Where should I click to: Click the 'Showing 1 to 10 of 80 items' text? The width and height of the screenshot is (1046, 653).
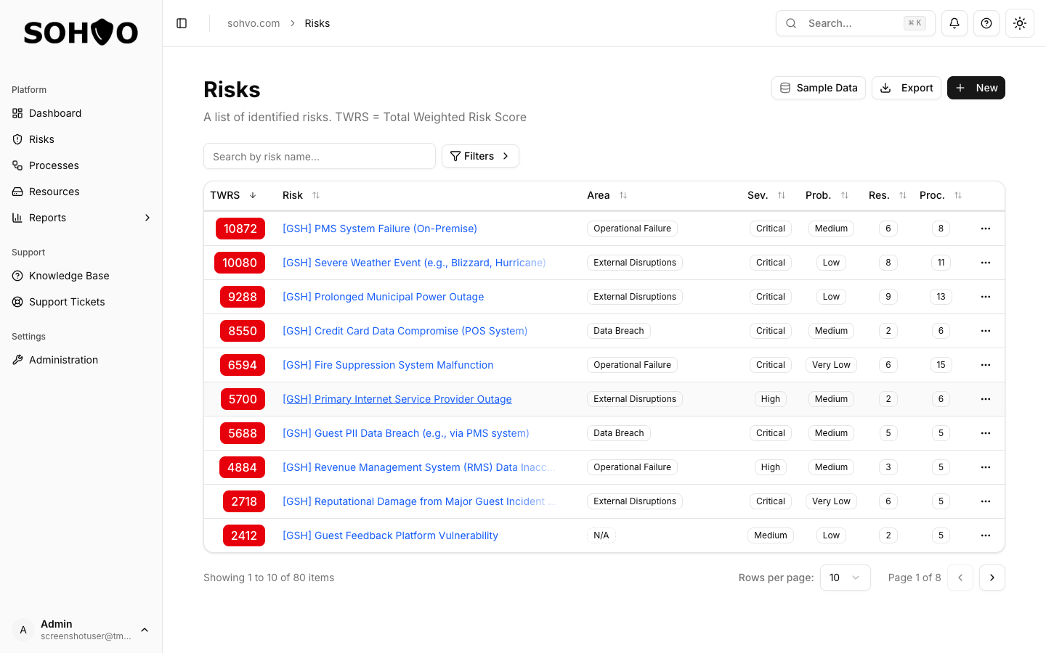pyautogui.click(x=269, y=578)
